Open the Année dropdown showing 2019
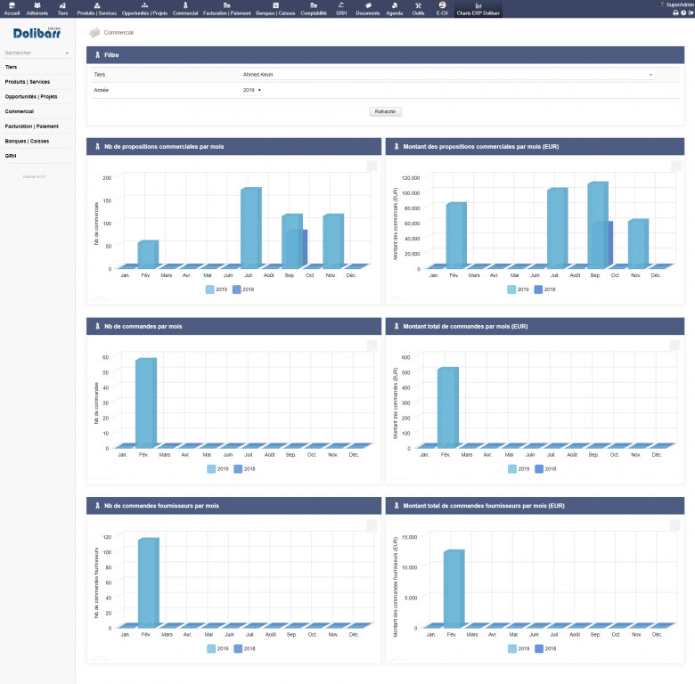 pyautogui.click(x=252, y=90)
